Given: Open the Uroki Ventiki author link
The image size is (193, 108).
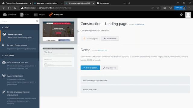Looking at the screenshot, I should (x=139, y=24).
